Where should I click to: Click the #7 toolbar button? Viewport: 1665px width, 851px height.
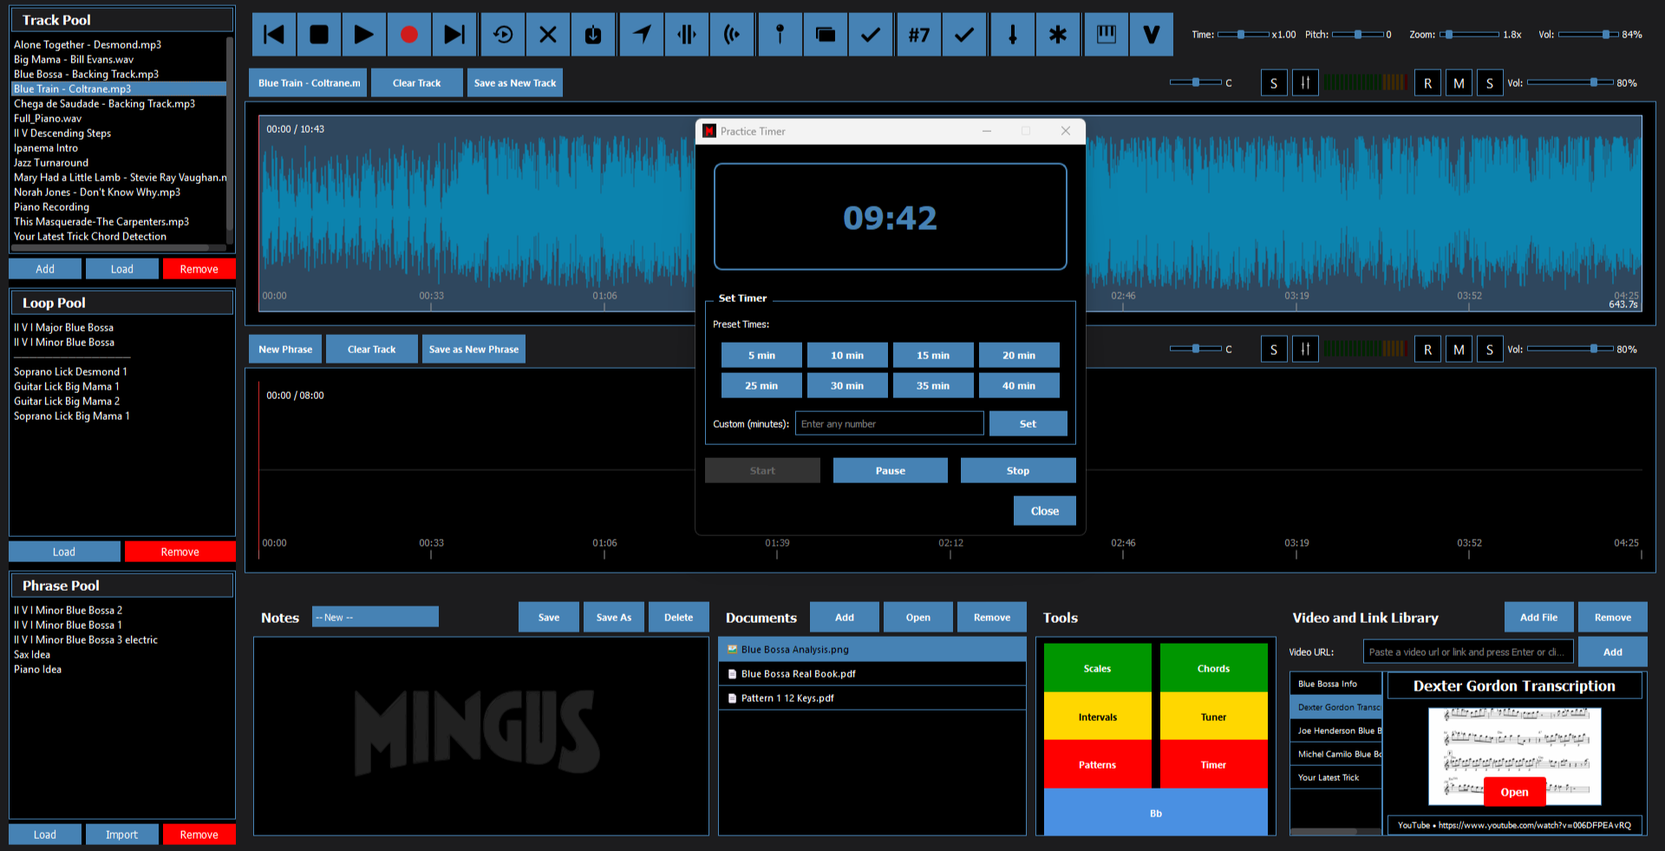coord(918,35)
